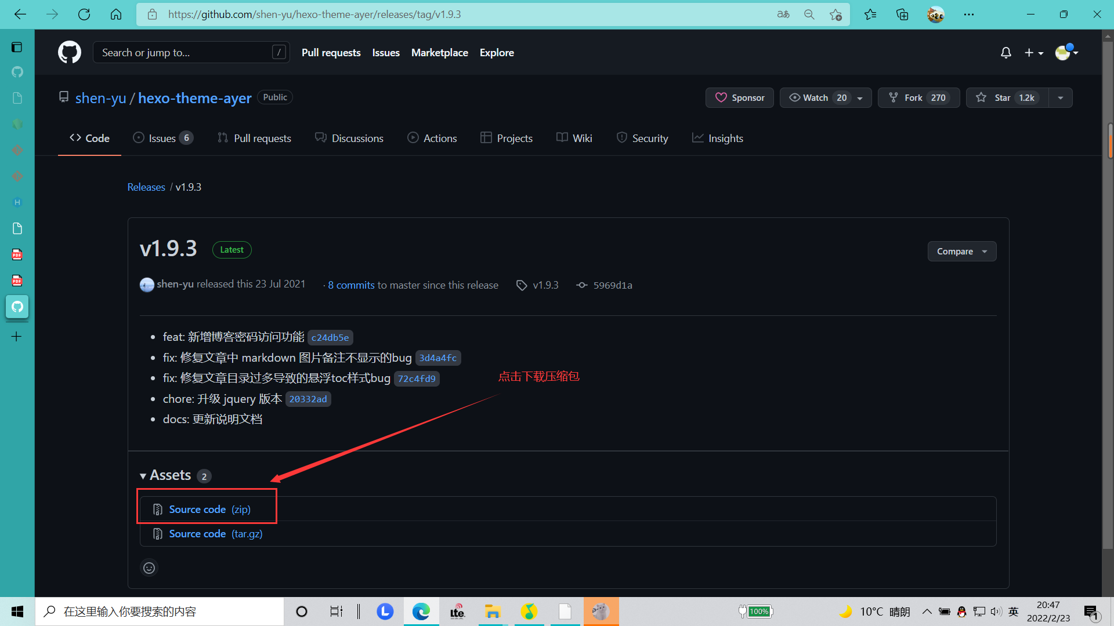Open the Discussions tab
Viewport: 1114px width, 626px height.
pos(349,138)
